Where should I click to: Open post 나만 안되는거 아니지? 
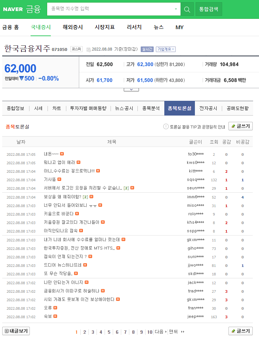click(x=63, y=282)
